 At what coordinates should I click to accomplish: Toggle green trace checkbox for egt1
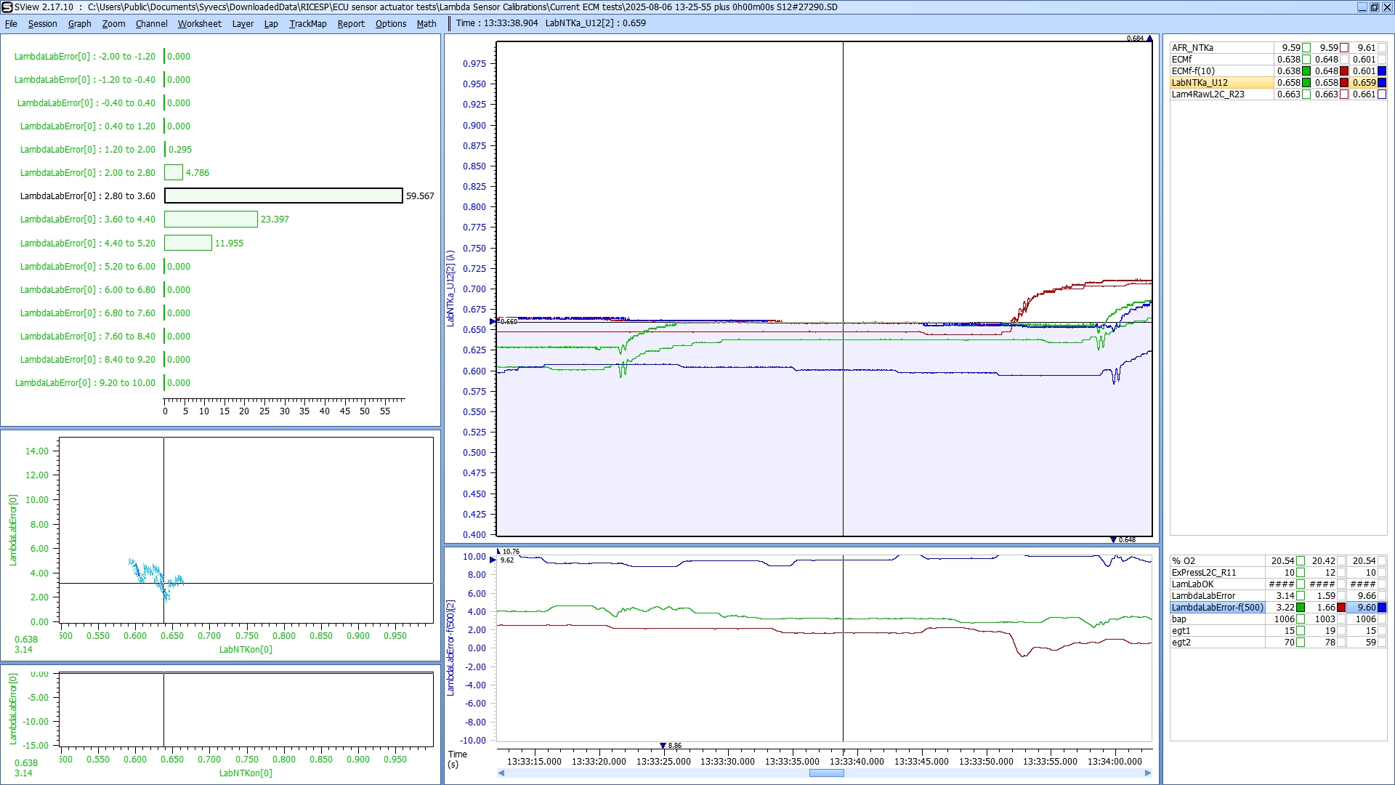(1301, 631)
